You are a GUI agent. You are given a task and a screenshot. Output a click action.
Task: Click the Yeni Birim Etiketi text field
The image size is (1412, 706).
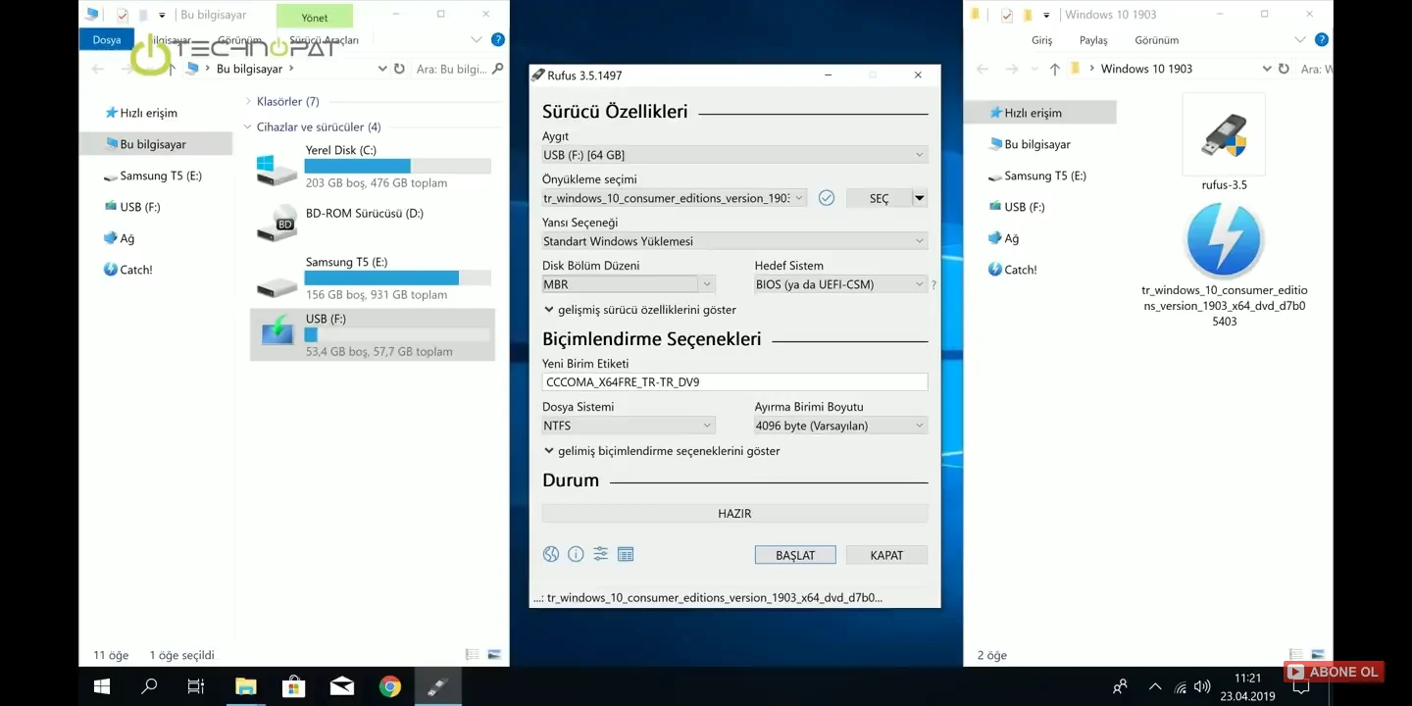pyautogui.click(x=734, y=382)
